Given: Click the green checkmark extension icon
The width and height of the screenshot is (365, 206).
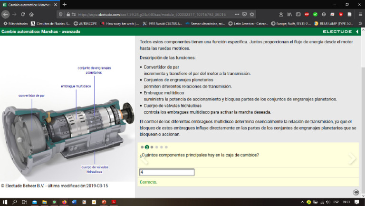Looking at the screenshot, I should click(315, 14).
